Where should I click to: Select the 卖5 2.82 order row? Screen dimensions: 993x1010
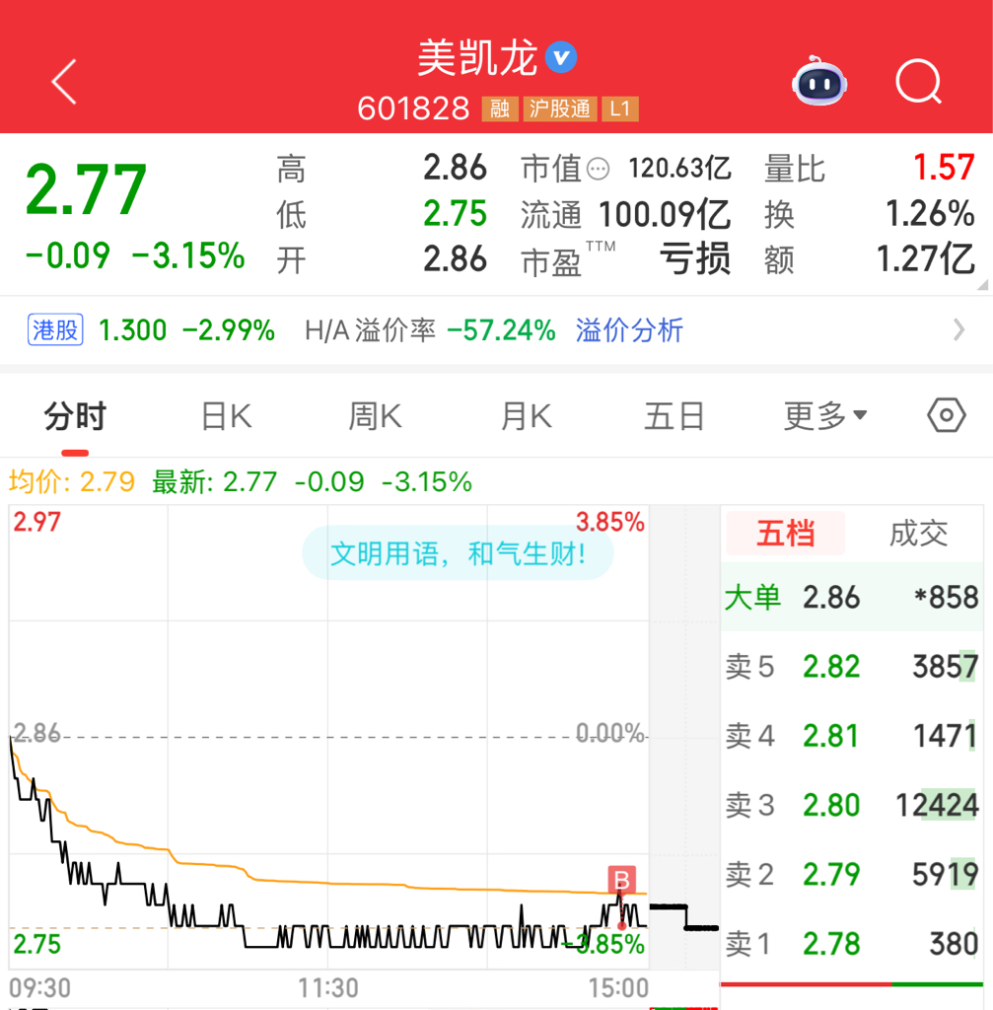pyautogui.click(x=851, y=666)
